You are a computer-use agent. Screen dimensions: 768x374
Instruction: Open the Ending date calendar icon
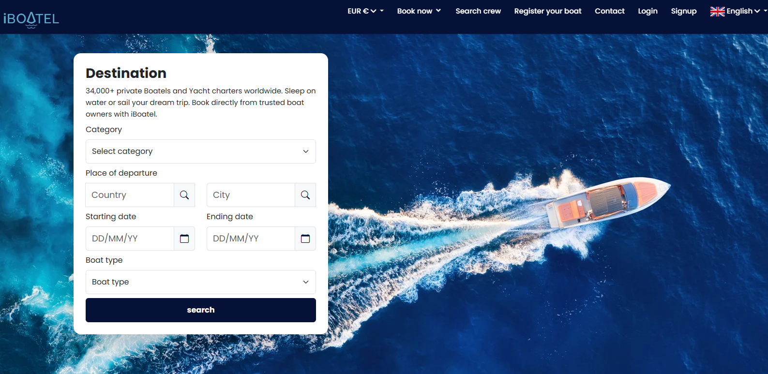(x=305, y=239)
